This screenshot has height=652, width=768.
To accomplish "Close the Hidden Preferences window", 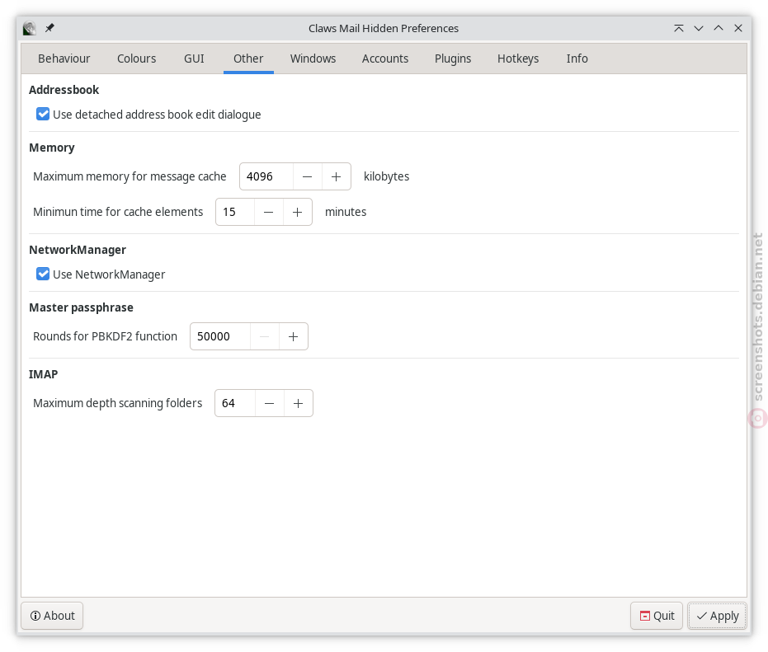I will coord(738,28).
